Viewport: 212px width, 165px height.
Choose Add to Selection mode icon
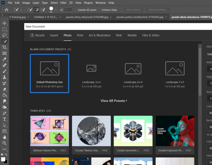point(36,10)
